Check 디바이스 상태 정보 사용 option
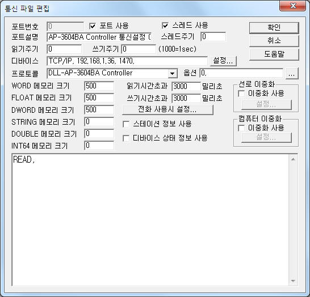 pyautogui.click(x=126, y=138)
